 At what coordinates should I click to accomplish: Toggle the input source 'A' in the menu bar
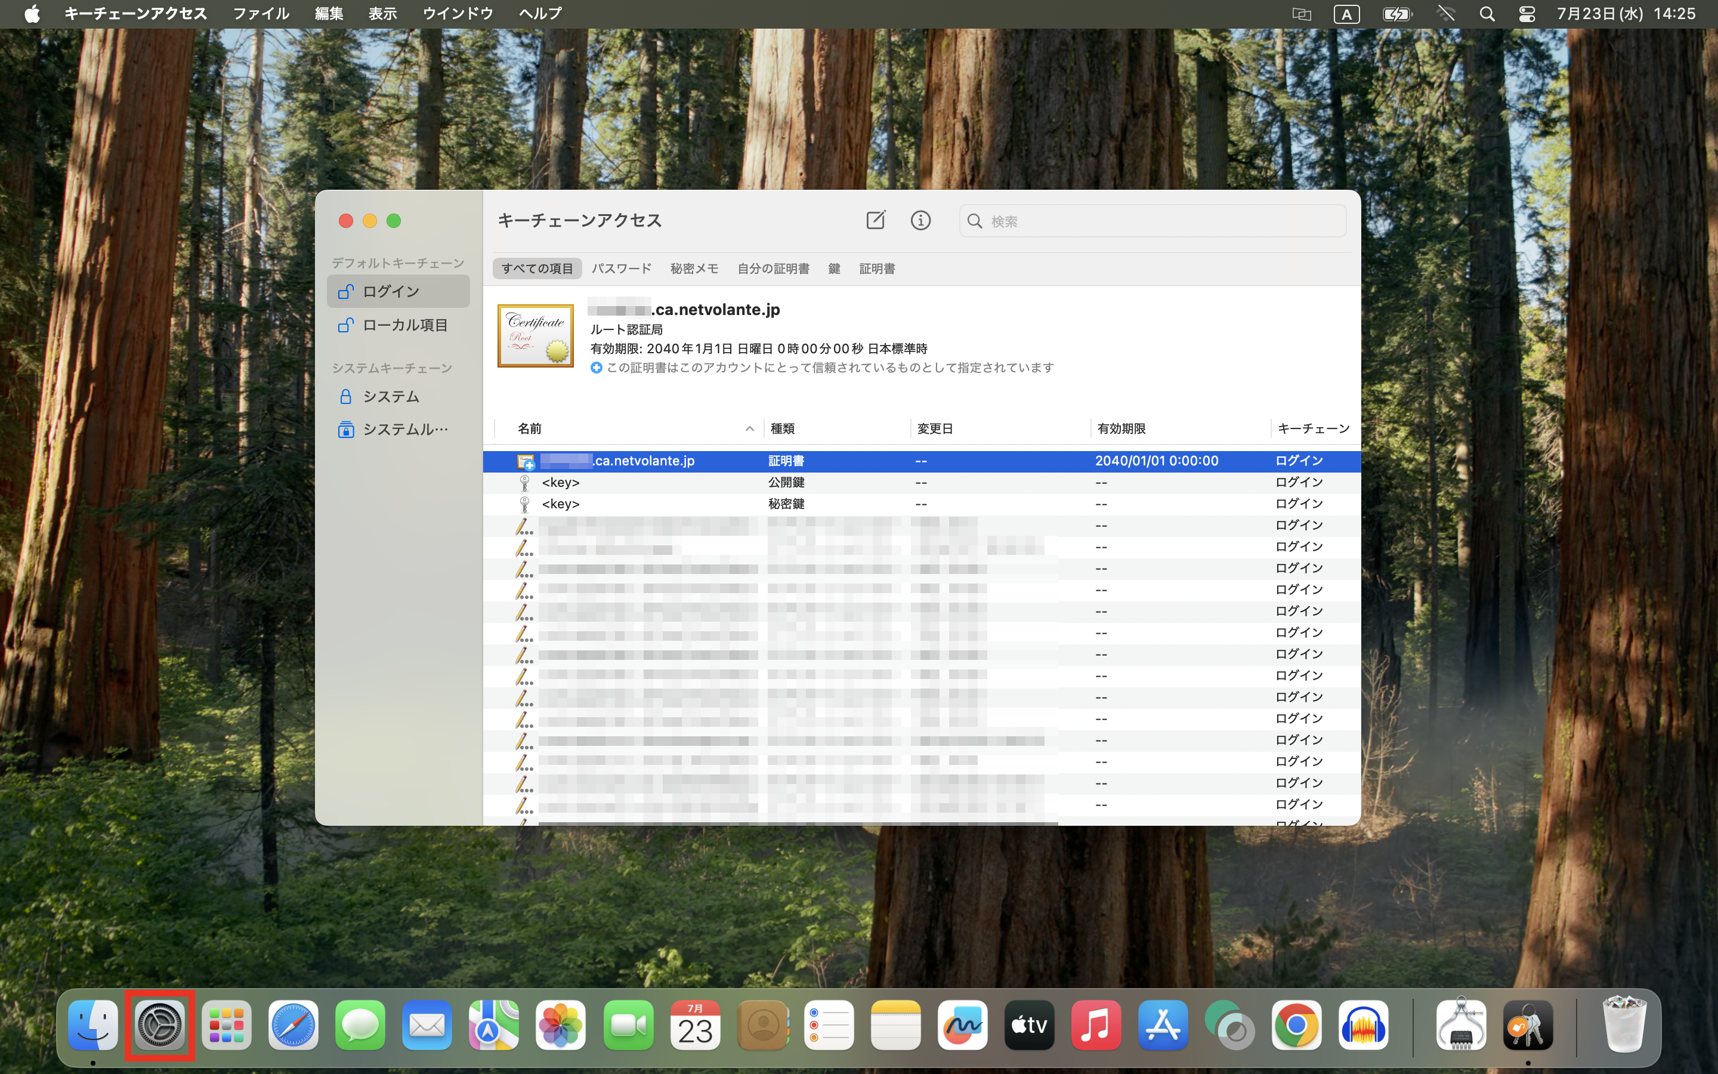tap(1348, 14)
